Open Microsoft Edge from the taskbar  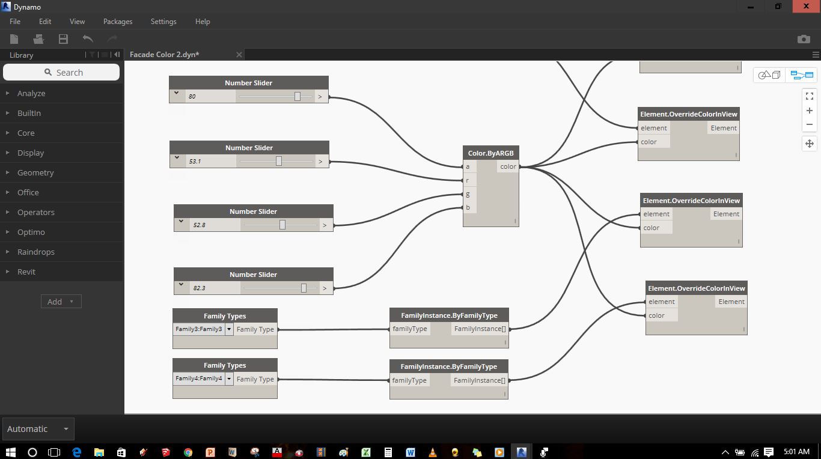point(77,452)
